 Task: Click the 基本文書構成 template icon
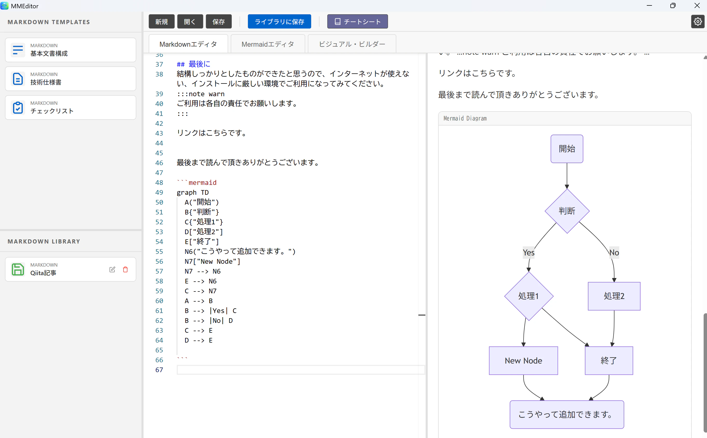pos(18,50)
